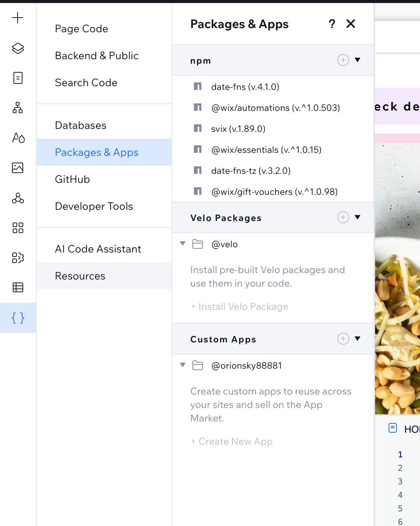Screen dimensions: 420x526
Task: Select @wix/essentials package
Action: click(273, 150)
